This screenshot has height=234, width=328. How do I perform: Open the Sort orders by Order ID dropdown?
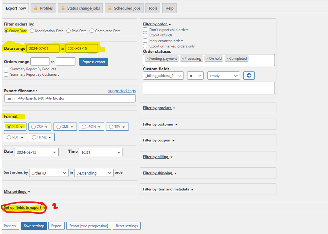click(x=49, y=173)
